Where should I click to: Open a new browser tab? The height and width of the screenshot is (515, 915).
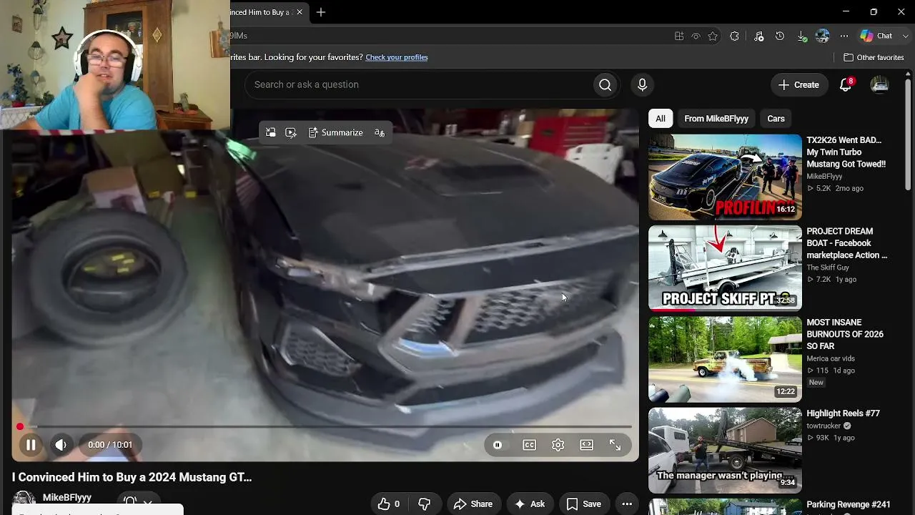[321, 12]
